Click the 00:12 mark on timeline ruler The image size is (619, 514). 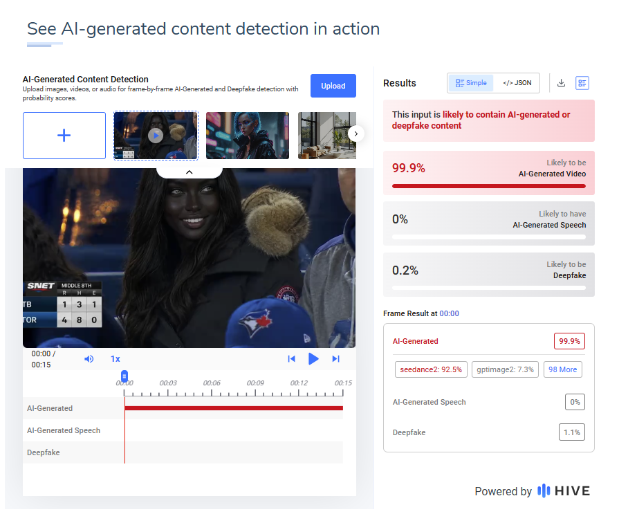click(299, 383)
